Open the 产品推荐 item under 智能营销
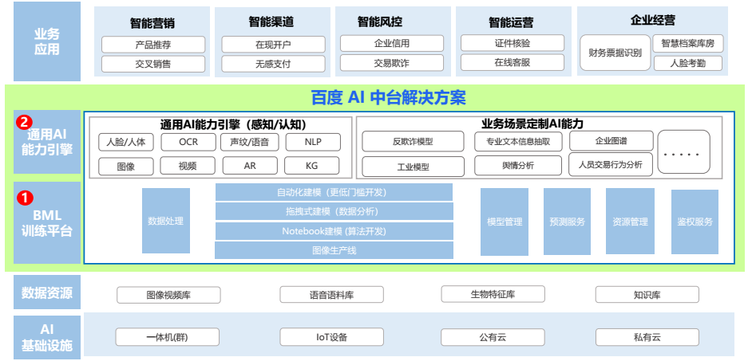 (x=152, y=45)
